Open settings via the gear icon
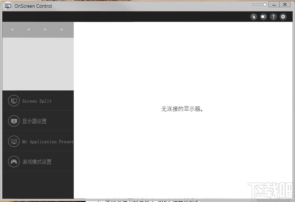 [x=283, y=16]
